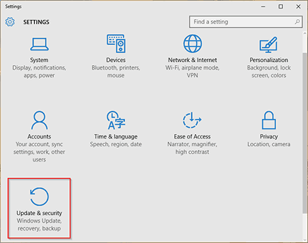Minimize the Settings window
This screenshot has width=308, height=243.
coord(263,7)
